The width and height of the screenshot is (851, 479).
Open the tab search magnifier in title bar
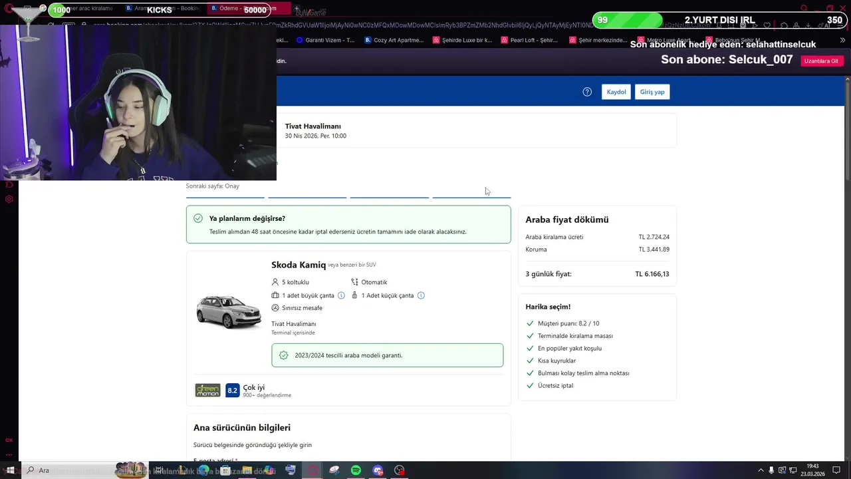[x=804, y=9]
